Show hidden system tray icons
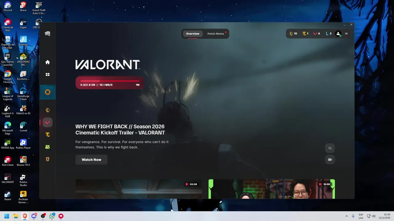The width and height of the screenshot is (394, 221). click(346, 216)
